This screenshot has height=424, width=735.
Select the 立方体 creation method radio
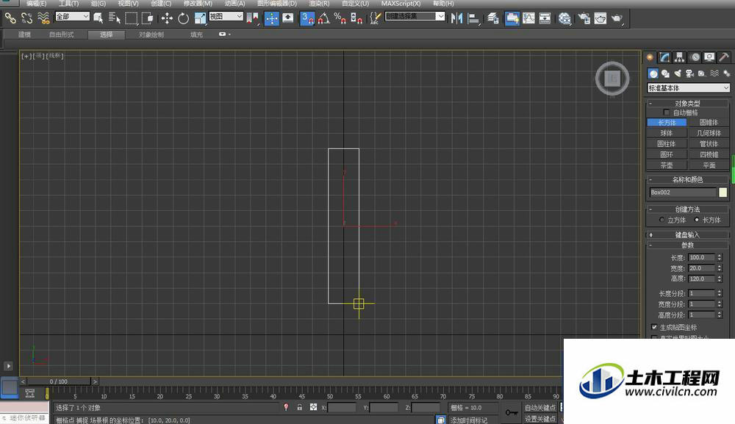click(662, 220)
